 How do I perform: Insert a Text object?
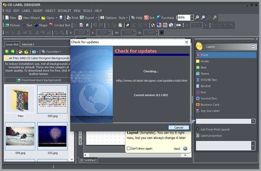tap(27, 25)
